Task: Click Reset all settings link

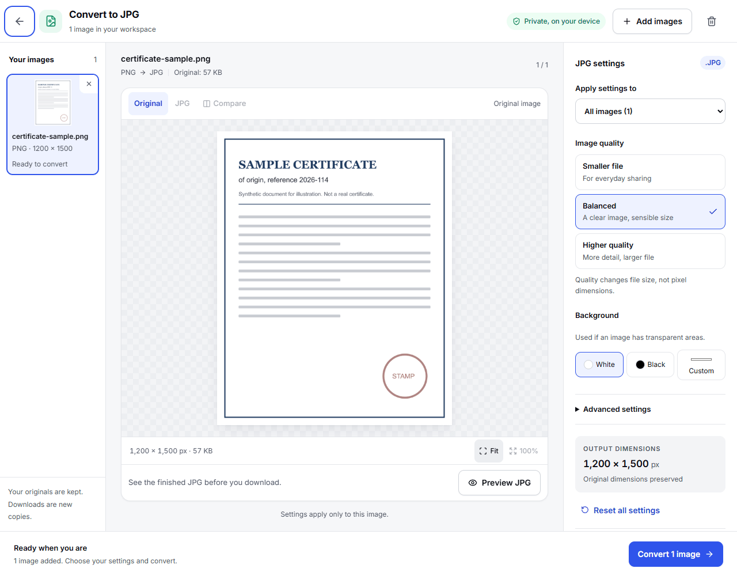Action: point(621,510)
